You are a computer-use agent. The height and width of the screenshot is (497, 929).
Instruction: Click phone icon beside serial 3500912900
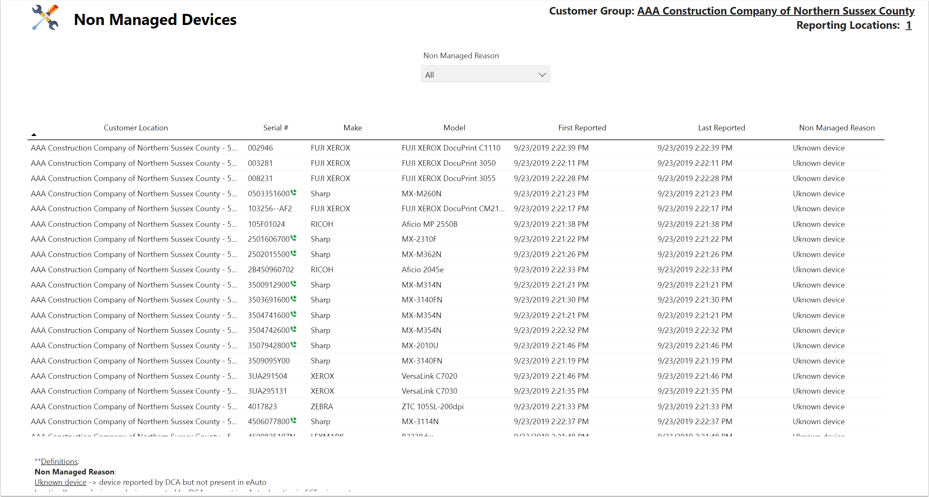(x=293, y=284)
